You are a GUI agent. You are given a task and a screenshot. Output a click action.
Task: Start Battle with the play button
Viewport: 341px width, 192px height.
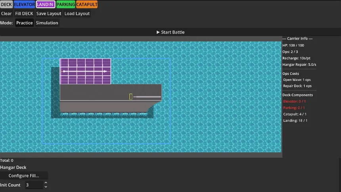[x=170, y=32]
